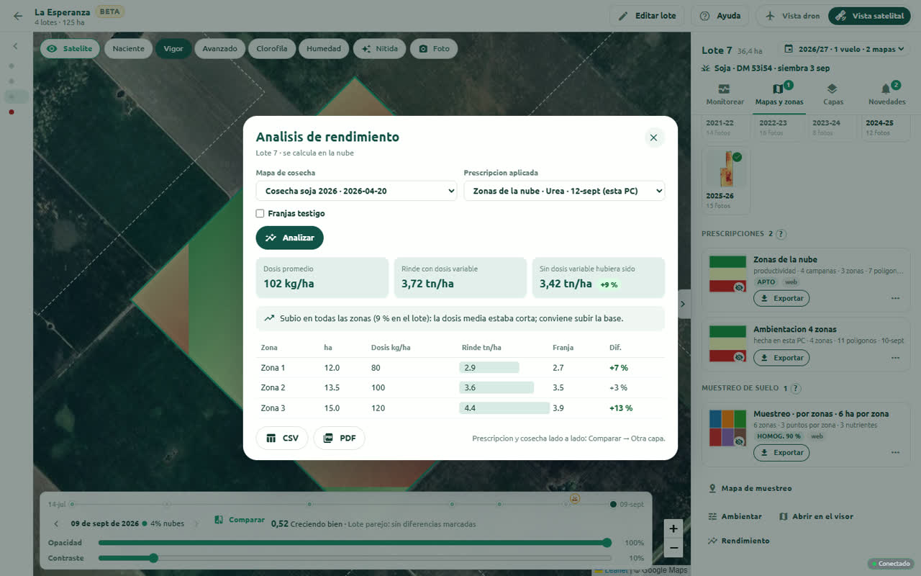
Task: Click the Editar lote button
Action: [647, 16]
